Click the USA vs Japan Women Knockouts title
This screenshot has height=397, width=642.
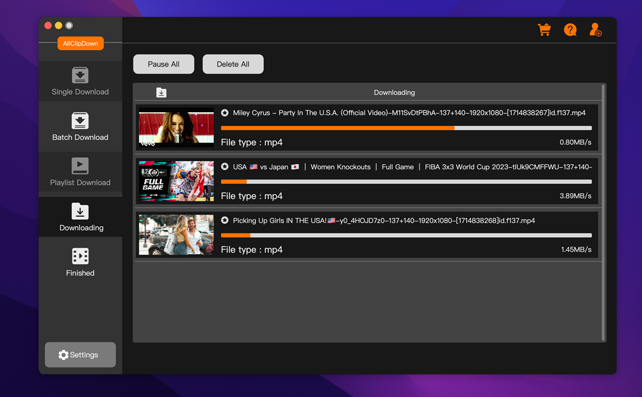point(413,167)
